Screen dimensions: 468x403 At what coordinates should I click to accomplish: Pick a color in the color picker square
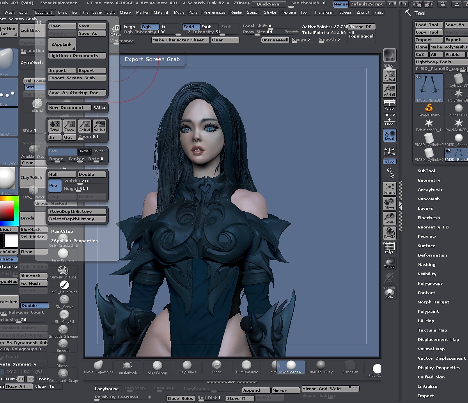click(x=7, y=211)
